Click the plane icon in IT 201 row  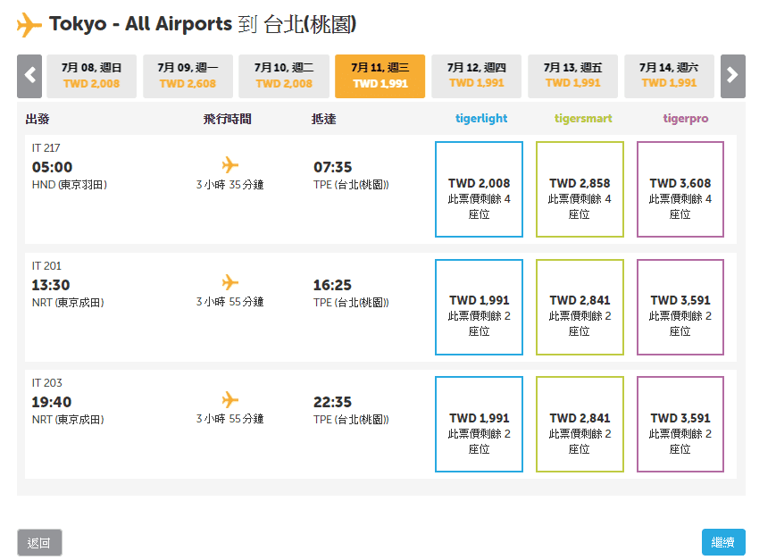coord(230,282)
